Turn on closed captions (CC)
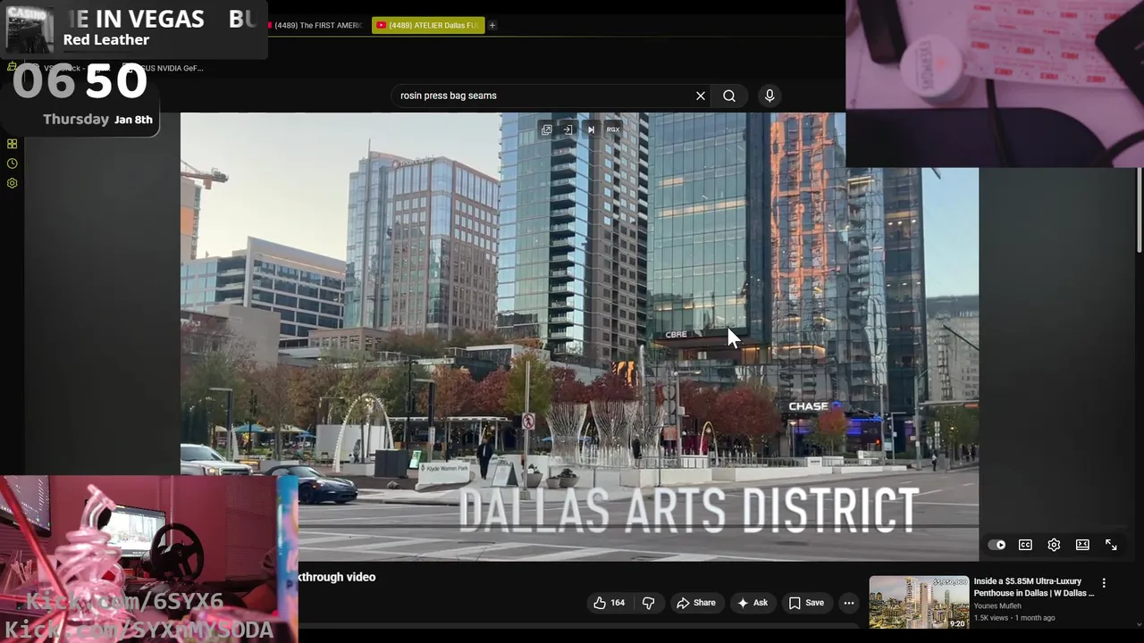 click(x=1025, y=545)
